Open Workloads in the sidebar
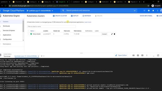The height and width of the screenshot is (91, 162). click(x=6, y=26)
